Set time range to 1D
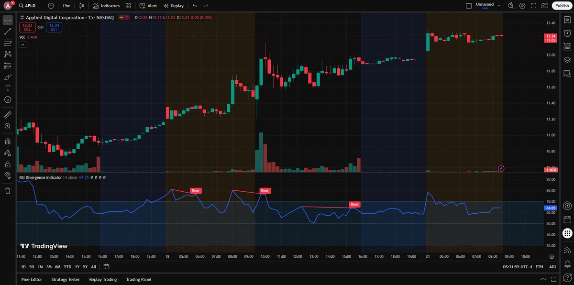Image resolution: width=574 pixels, height=285 pixels. tap(23, 266)
